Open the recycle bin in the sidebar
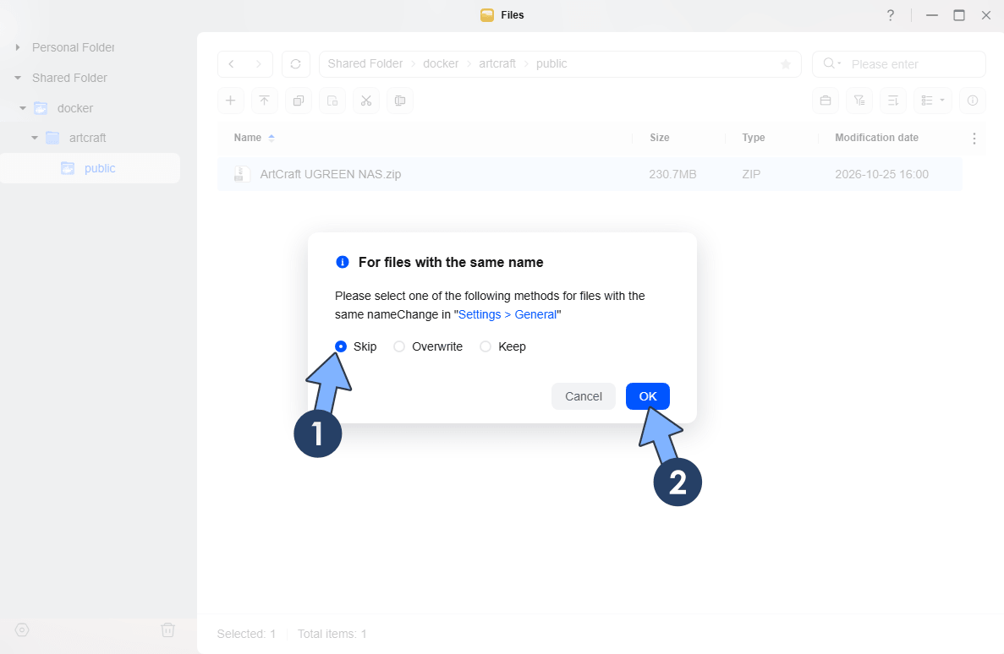 coord(167,629)
